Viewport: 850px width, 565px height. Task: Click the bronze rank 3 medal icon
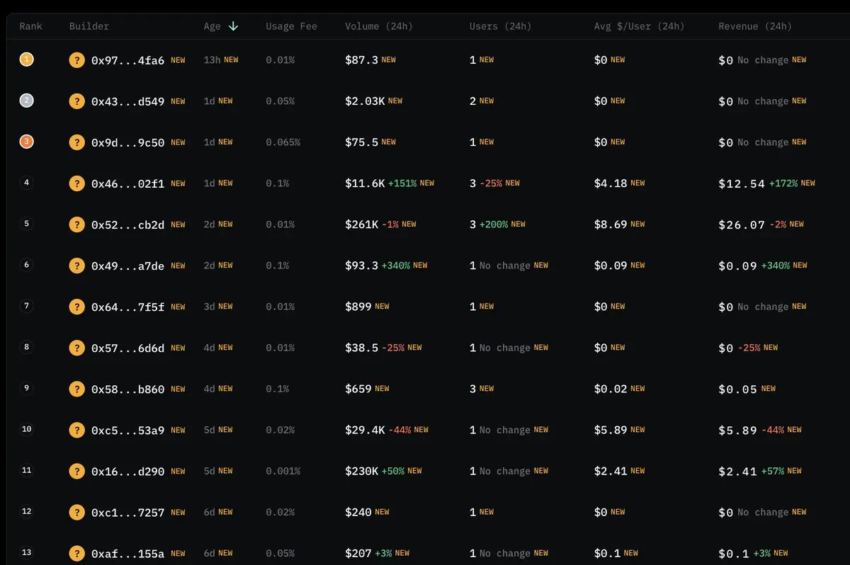click(x=26, y=142)
